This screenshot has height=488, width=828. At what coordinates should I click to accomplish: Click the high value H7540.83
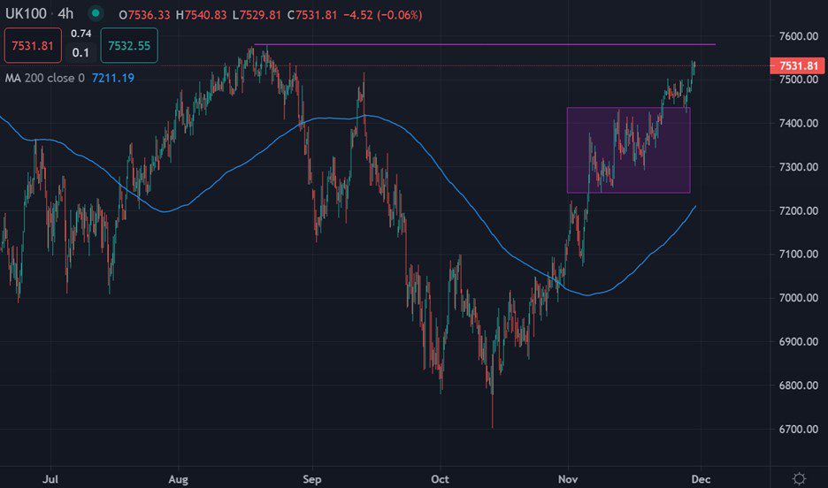tap(201, 15)
